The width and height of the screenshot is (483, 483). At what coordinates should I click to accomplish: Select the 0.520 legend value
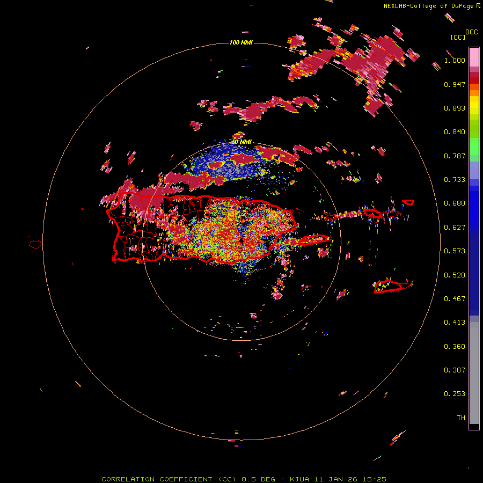(455, 275)
